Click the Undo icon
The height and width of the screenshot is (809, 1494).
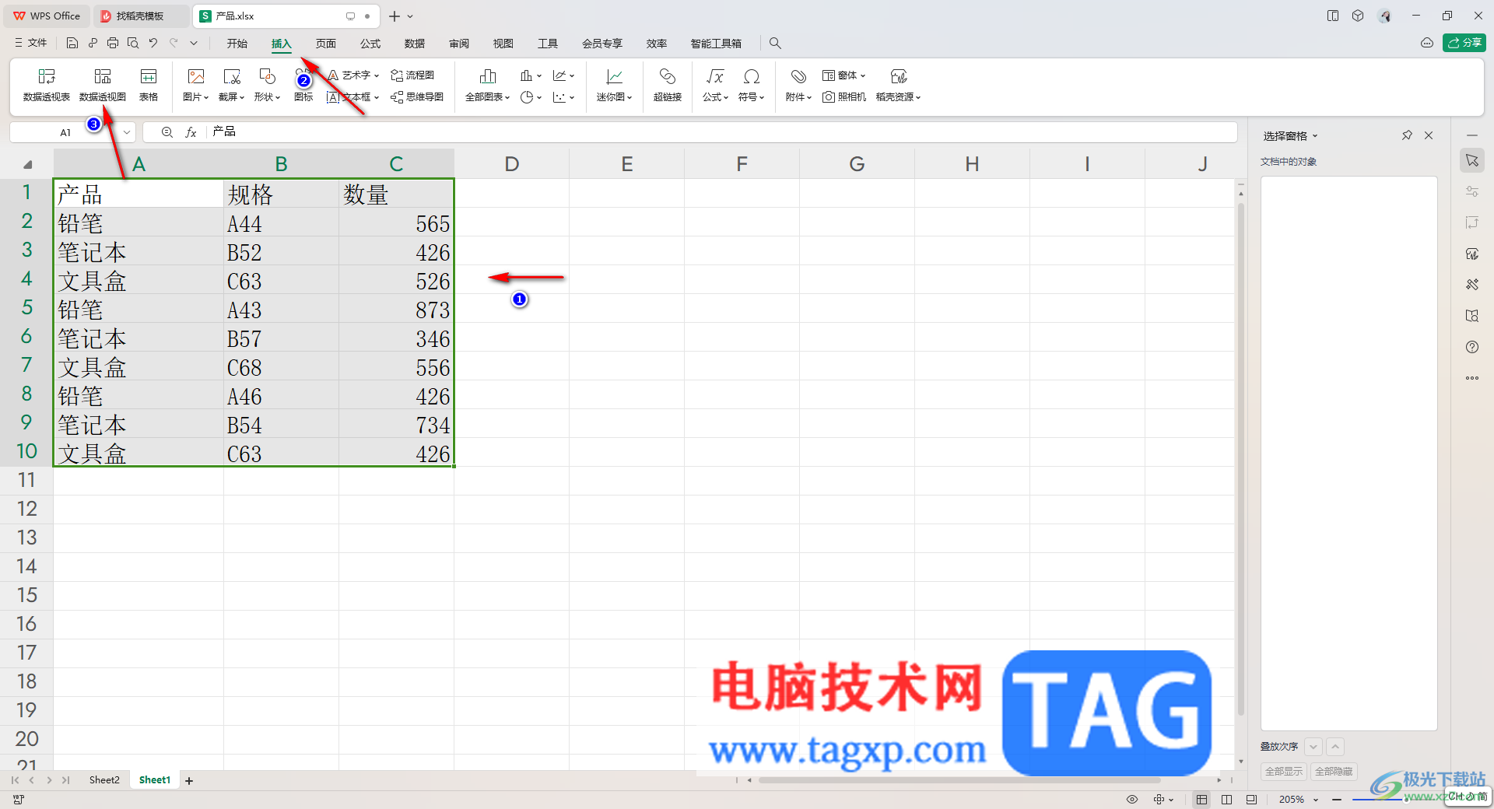click(x=153, y=44)
